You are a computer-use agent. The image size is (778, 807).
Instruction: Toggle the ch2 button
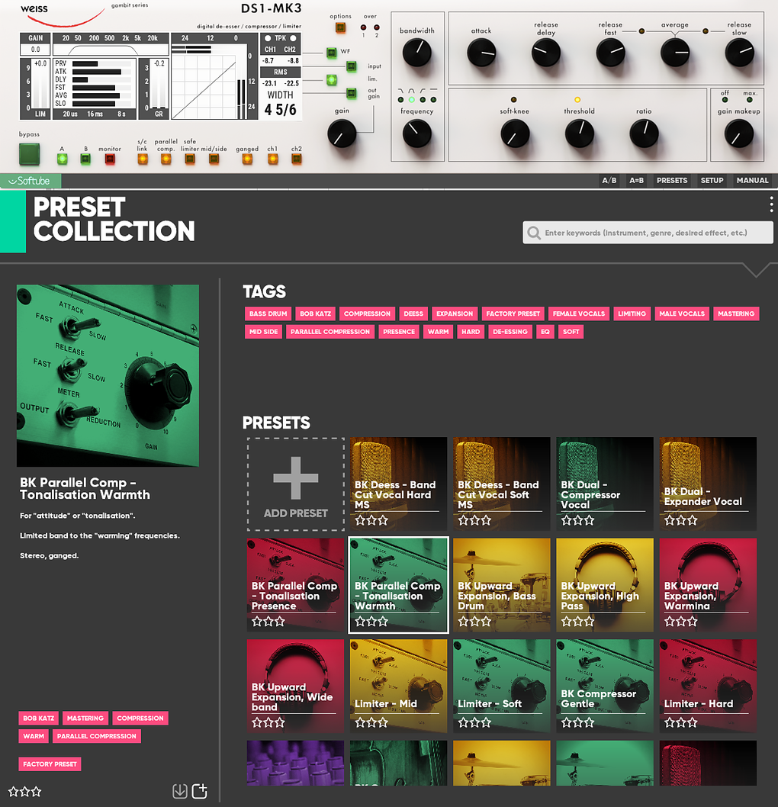pyautogui.click(x=297, y=159)
